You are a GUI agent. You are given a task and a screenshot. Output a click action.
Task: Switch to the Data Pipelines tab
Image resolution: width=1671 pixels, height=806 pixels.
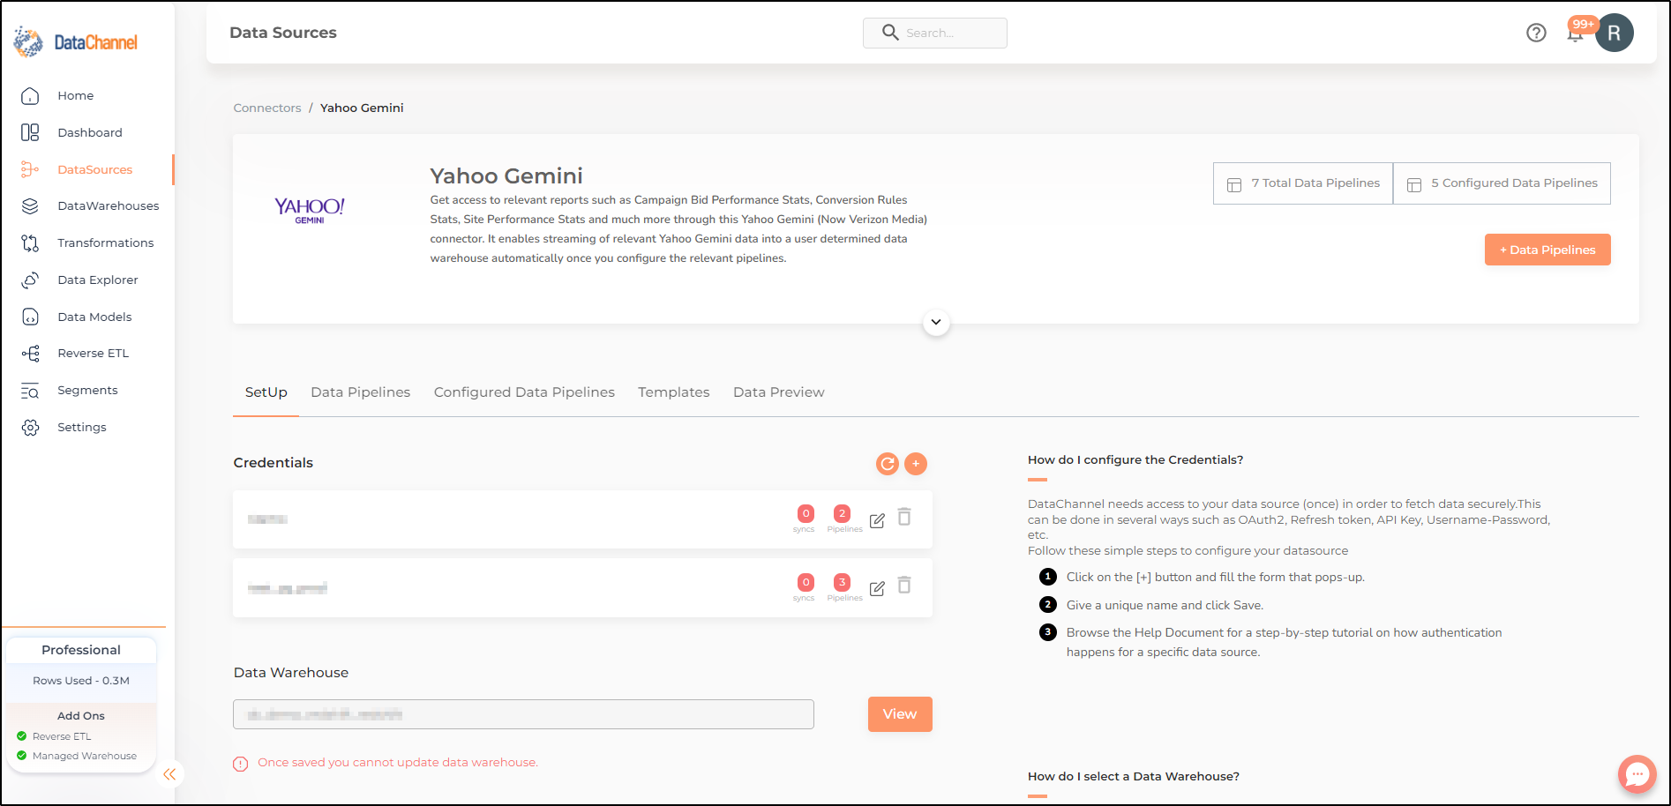coord(360,392)
